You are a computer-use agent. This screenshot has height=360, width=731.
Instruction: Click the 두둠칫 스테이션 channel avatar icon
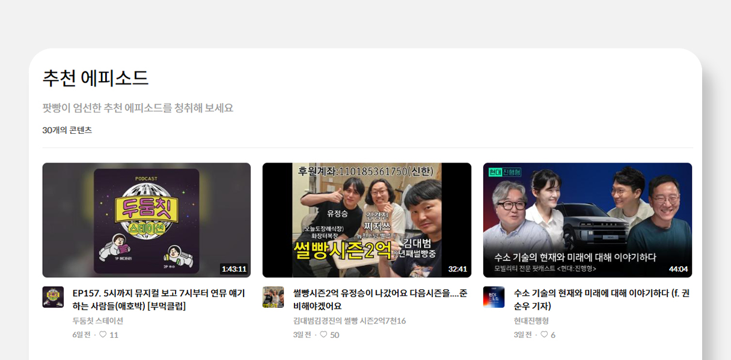coord(53,296)
